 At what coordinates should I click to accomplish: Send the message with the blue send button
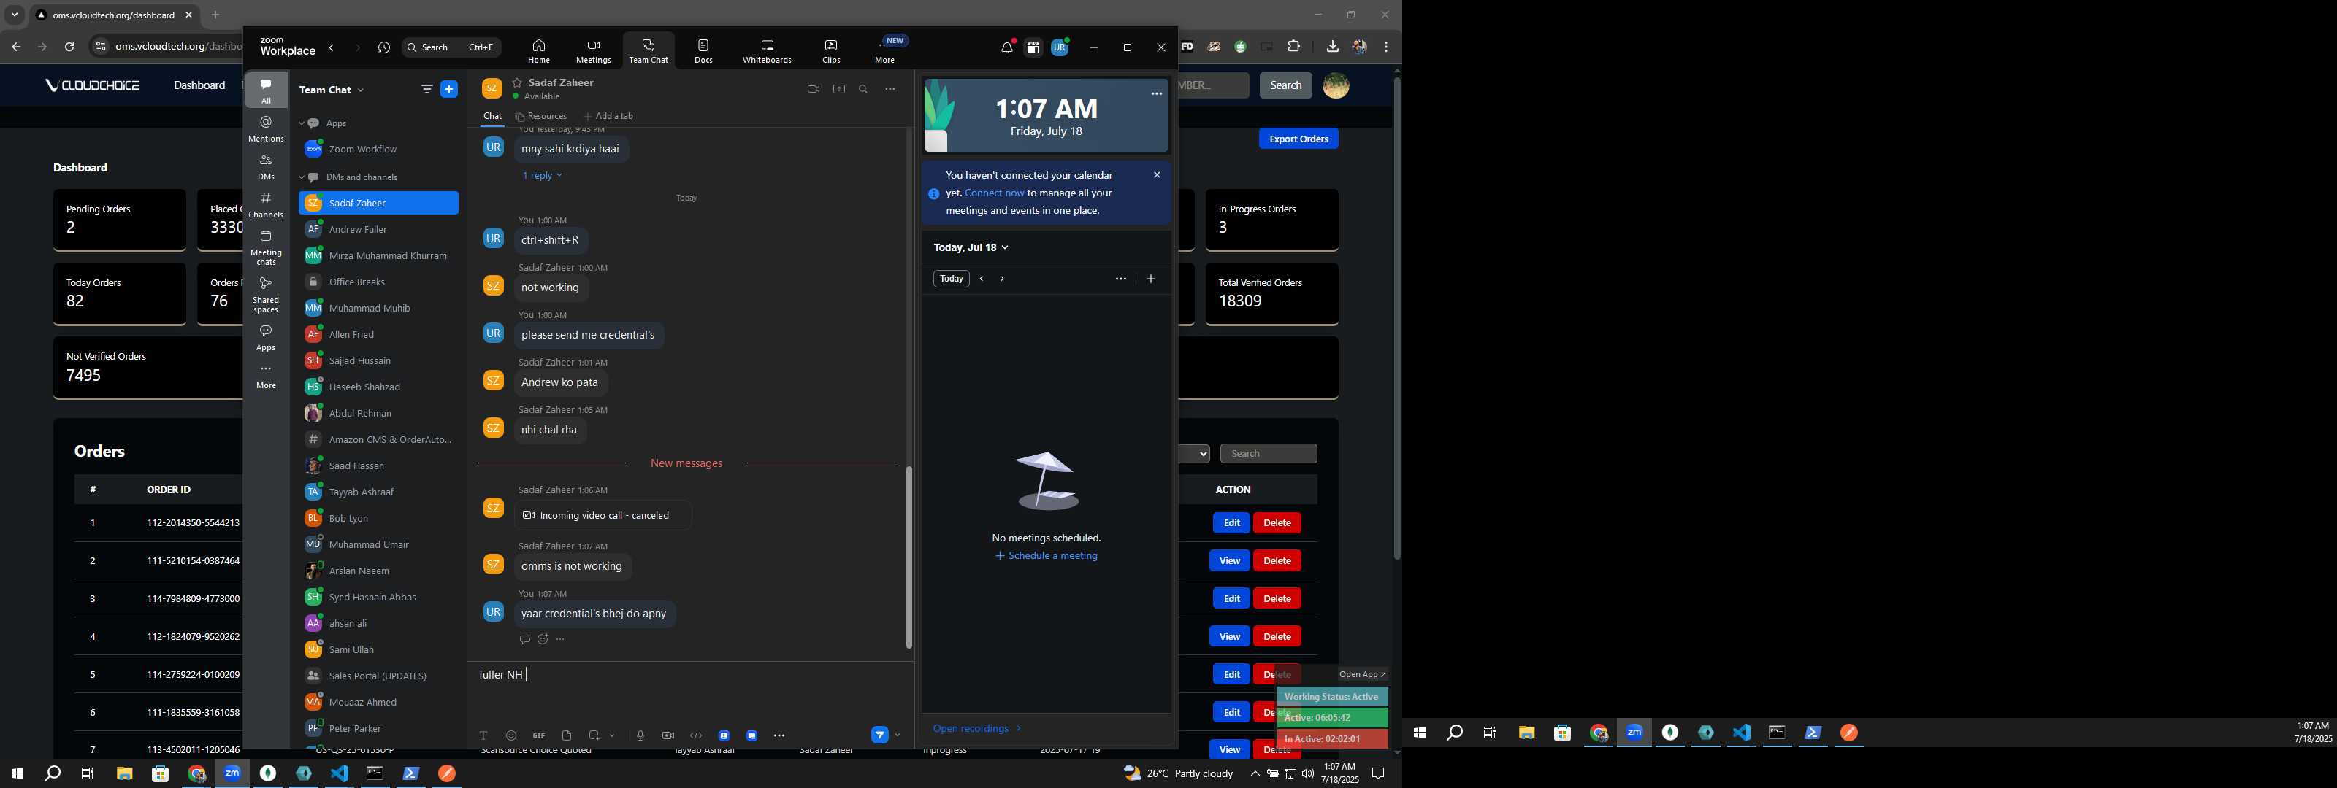click(x=879, y=735)
